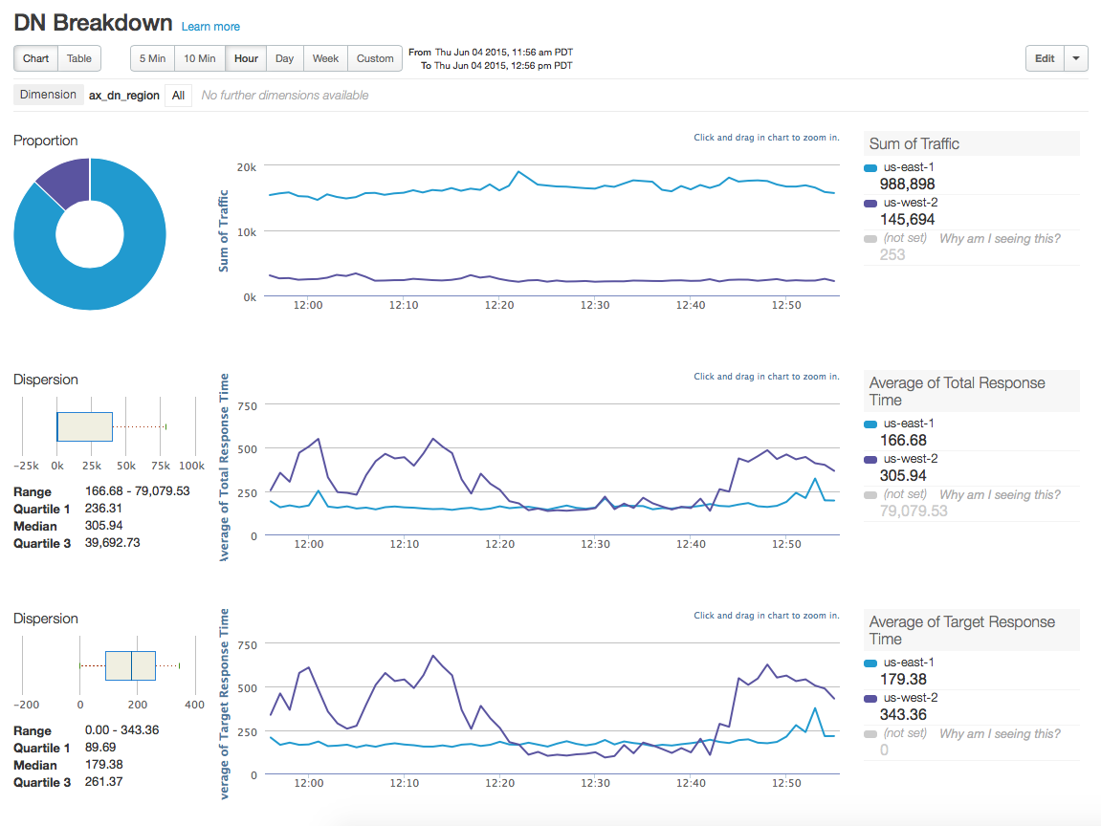The image size is (1101, 826).
Task: Click us-west-2 swatch under Average of Total Response Time
Action: (870, 459)
